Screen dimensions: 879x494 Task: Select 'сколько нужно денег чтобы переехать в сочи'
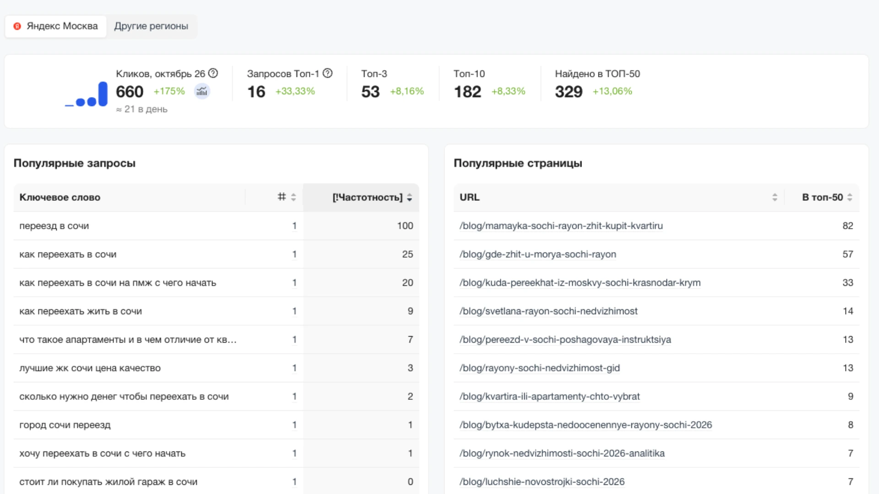point(124,397)
